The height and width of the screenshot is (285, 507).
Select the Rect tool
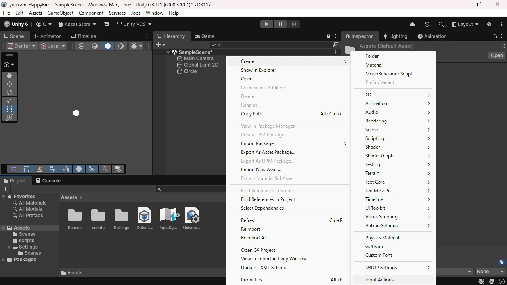click(x=10, y=109)
